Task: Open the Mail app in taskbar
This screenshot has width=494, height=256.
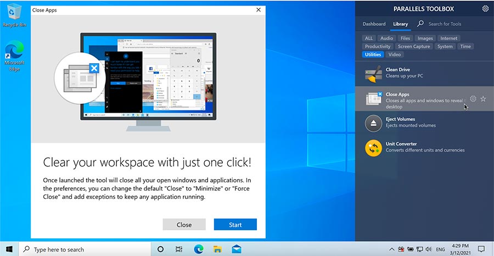Action: pos(237,249)
